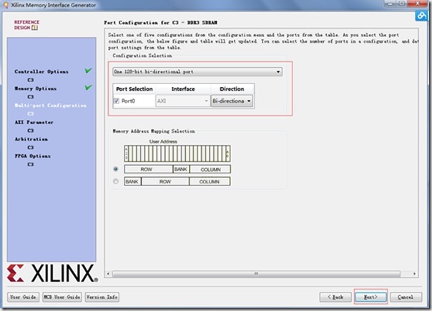The width and height of the screenshot is (432, 311).
Task: Click the horizontal scrollbar thumb
Action: [256, 274]
